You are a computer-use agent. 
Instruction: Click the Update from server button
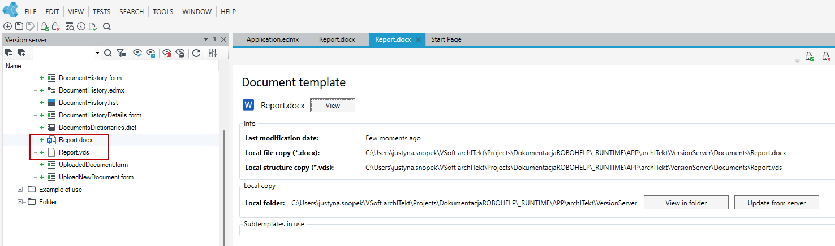pos(777,203)
